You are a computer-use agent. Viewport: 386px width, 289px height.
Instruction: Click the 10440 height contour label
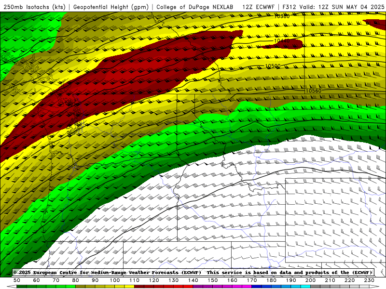(282, 41)
